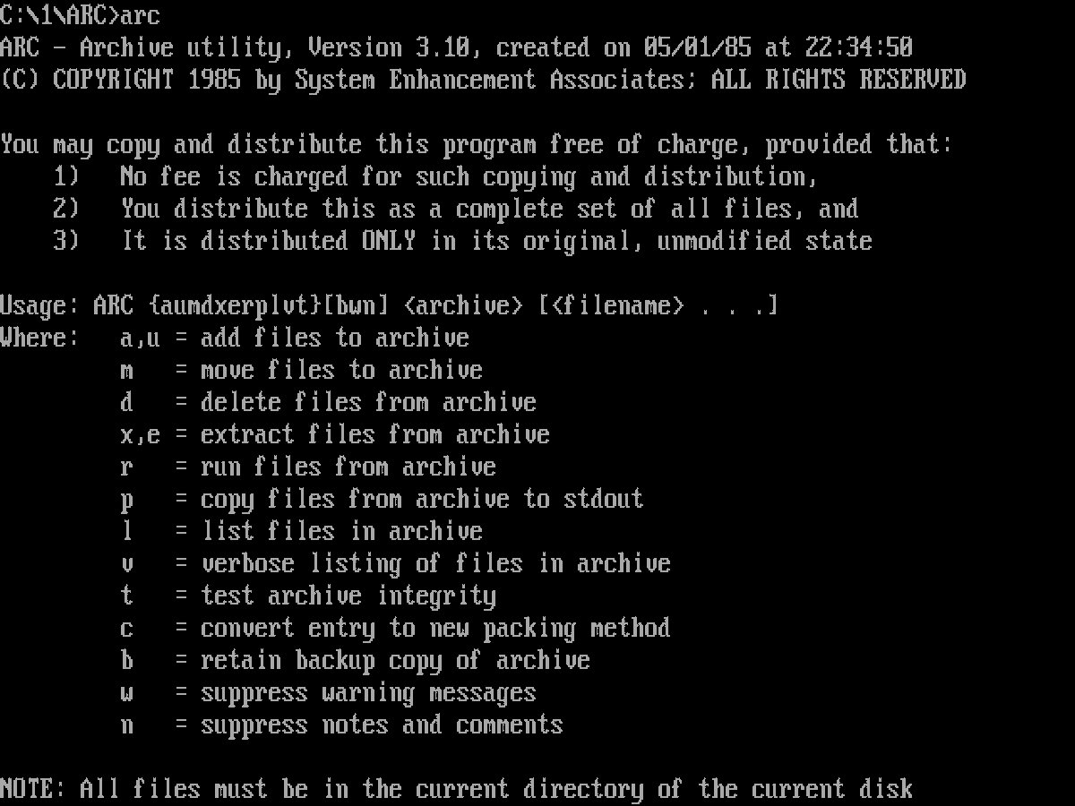Select the 'add files to archive' option line

295,338
